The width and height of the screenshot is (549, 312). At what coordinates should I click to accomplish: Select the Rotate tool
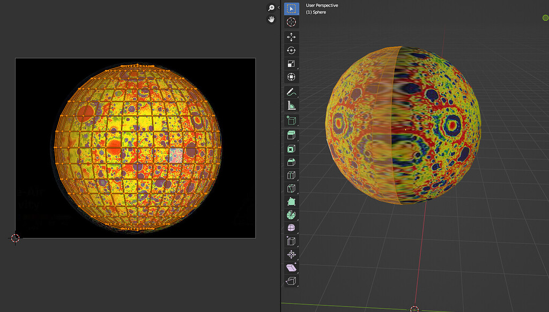tap(291, 49)
